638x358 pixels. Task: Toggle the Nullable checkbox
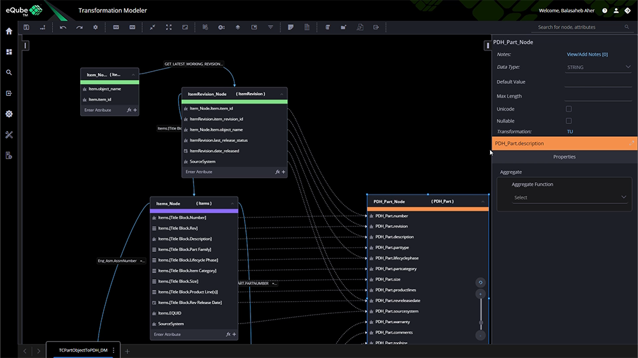click(x=568, y=121)
